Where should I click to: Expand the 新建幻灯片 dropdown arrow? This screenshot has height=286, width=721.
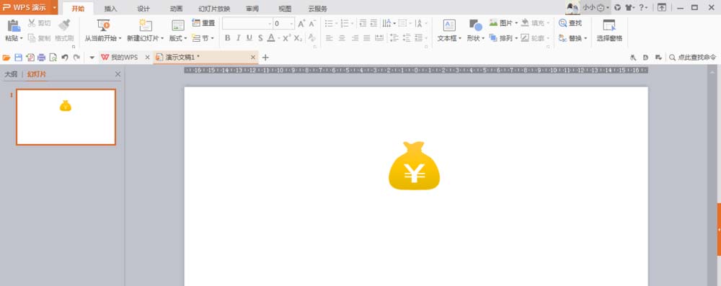click(162, 39)
